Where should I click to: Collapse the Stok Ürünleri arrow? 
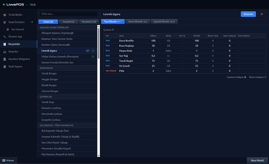(x=32, y=22)
